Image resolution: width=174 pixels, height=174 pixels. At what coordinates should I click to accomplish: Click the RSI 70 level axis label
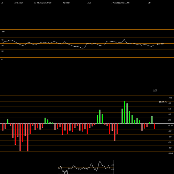coord(2,40)
